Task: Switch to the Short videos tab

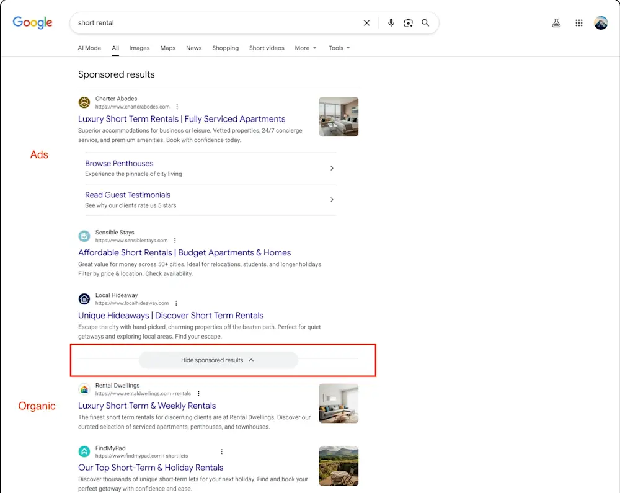Action: pyautogui.click(x=267, y=48)
